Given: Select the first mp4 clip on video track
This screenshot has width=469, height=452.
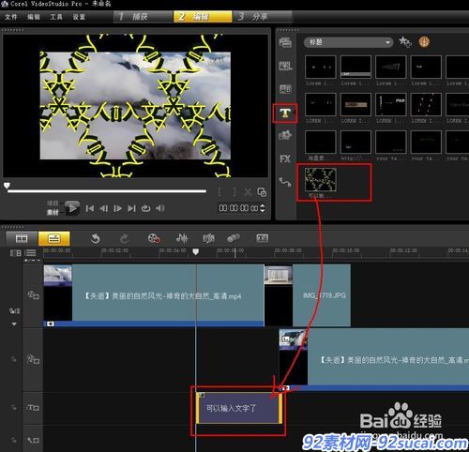Looking at the screenshot, I should [x=153, y=295].
